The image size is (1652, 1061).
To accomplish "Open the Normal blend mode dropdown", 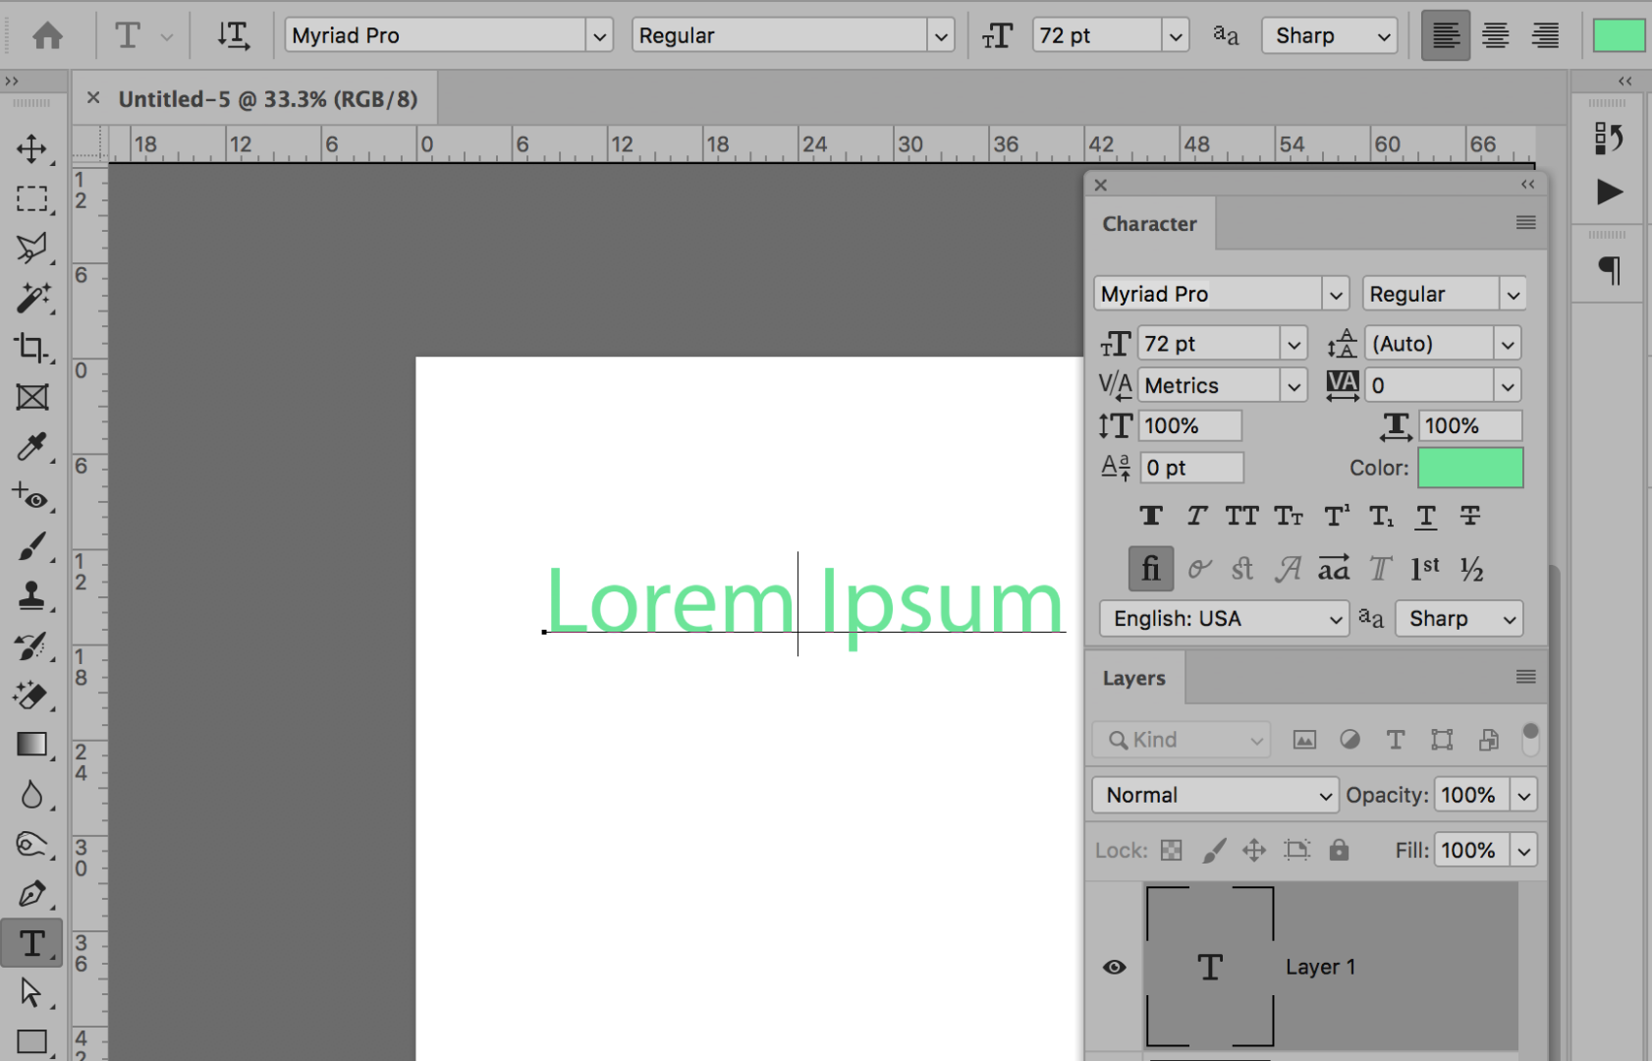I will [x=1214, y=795].
